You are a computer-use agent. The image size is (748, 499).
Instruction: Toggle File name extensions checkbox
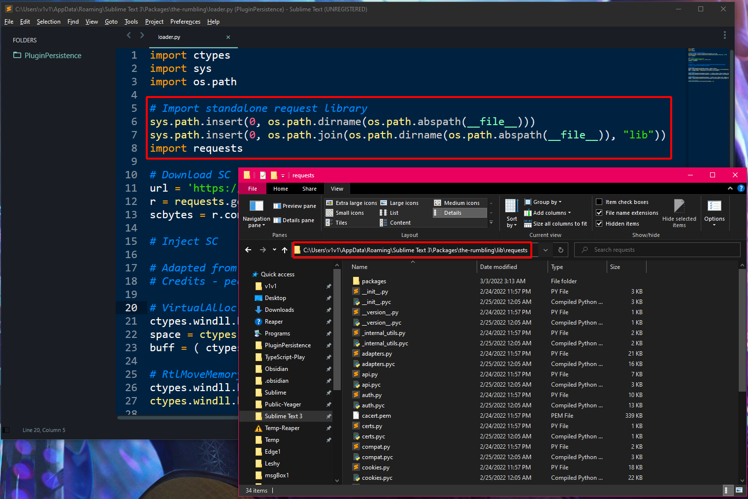627,213
